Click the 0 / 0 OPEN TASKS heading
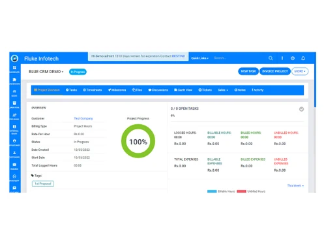Image resolution: width=326 pixels, height=245 pixels. tap(185, 108)
